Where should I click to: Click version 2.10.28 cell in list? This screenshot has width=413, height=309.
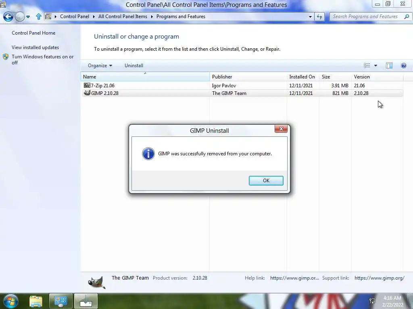[361, 93]
